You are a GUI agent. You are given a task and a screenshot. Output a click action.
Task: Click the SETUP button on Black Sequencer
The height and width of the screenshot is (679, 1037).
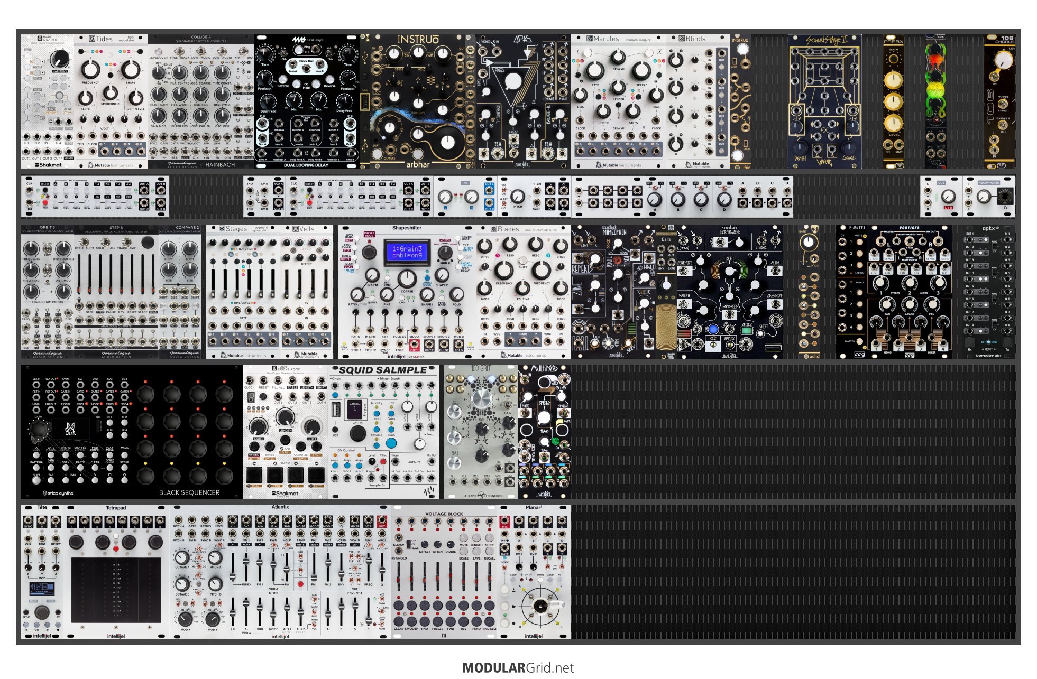coord(125,468)
